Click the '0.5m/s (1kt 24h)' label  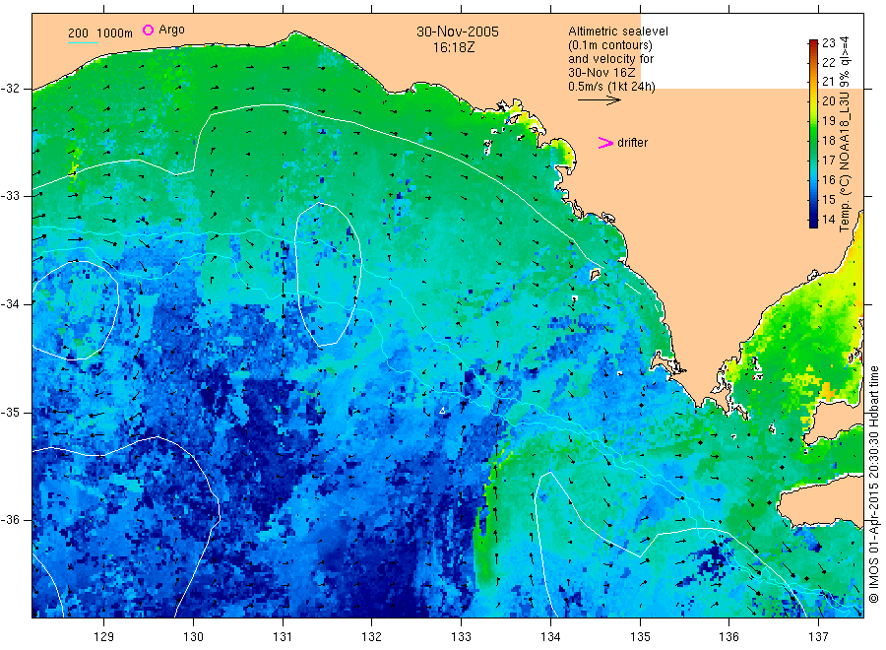coord(612,87)
